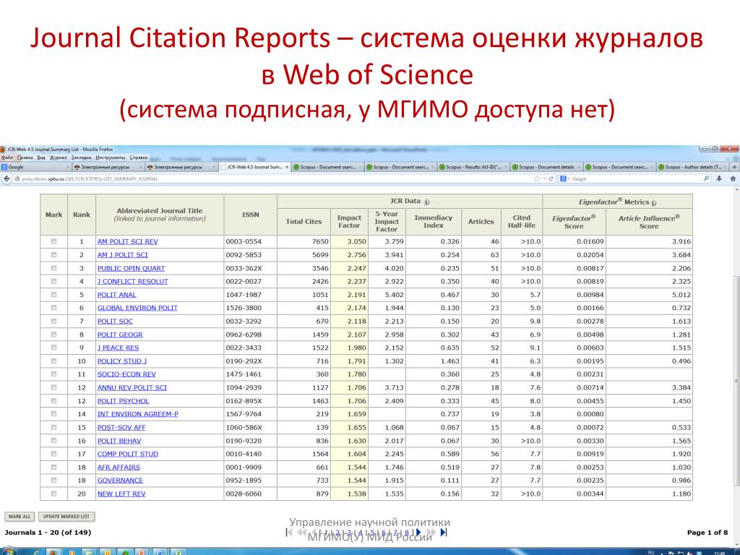Open the Правка menu
This screenshot has height=555, width=740.
[25, 157]
